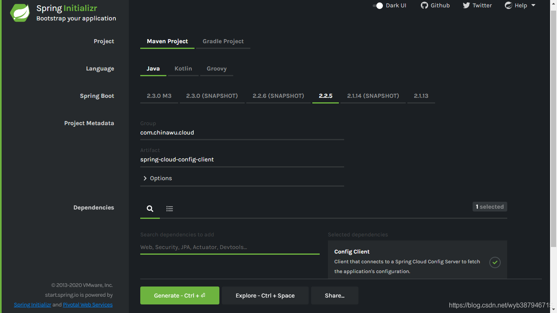The height and width of the screenshot is (313, 557).
Task: Click the Spring Boot section label
Action: pos(97,96)
